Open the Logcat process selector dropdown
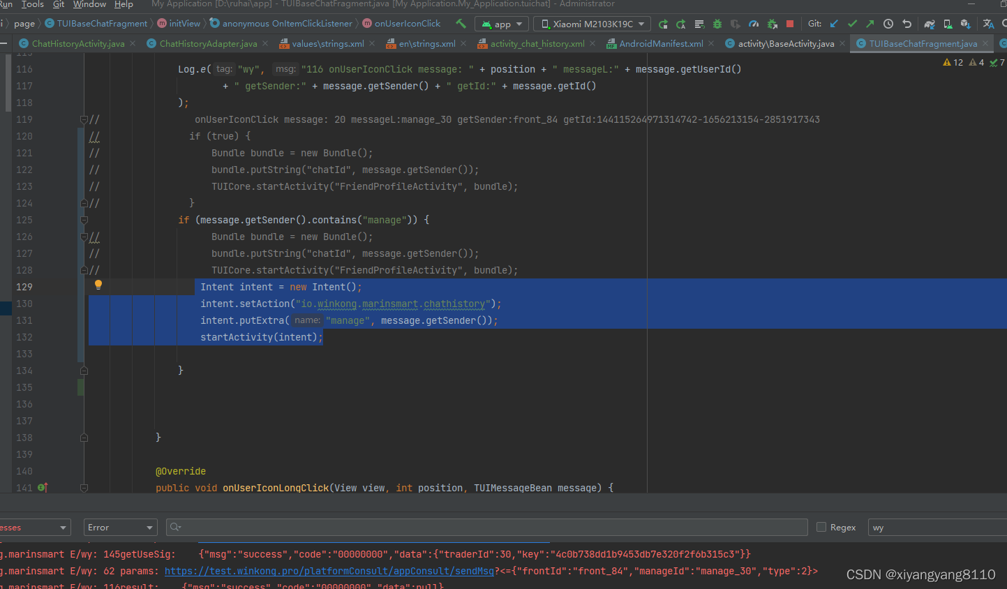Screen dimensions: 1007x589 point(35,527)
